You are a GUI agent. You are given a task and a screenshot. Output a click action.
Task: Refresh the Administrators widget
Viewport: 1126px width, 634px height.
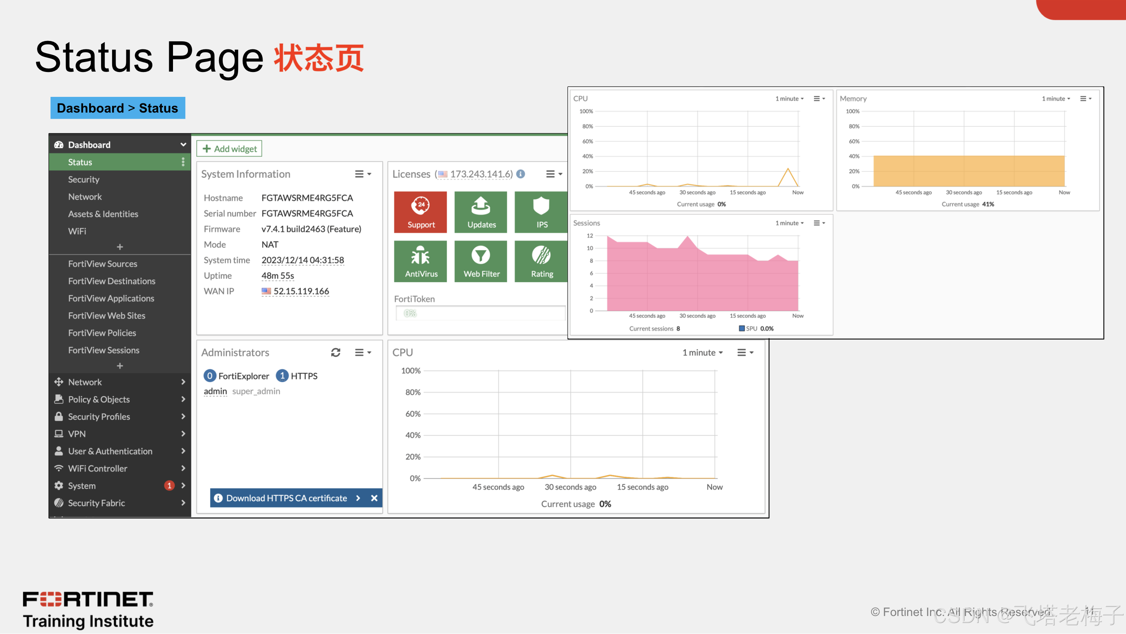[x=335, y=353]
